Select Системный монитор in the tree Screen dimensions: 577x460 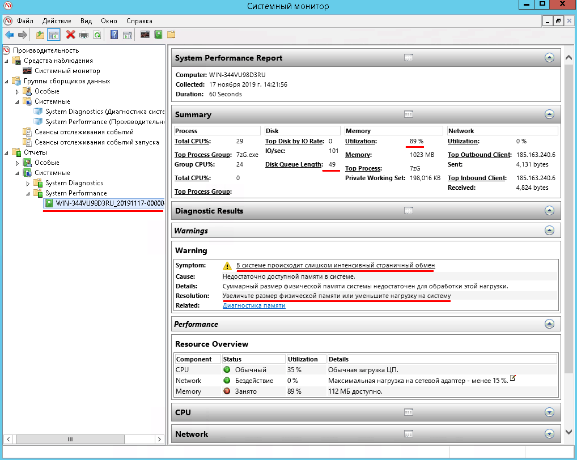pos(67,71)
